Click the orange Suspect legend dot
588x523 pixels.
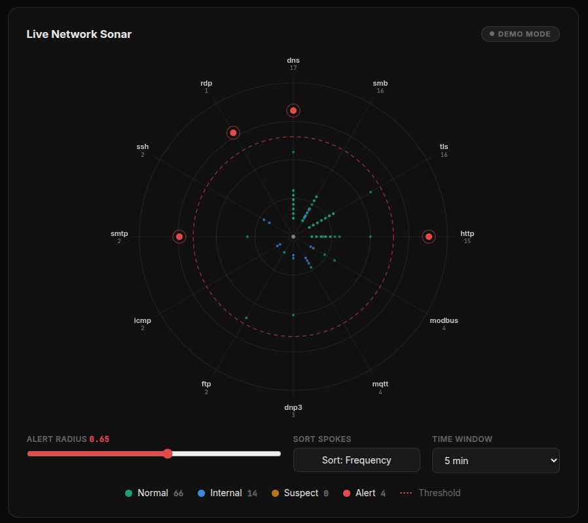[275, 493]
